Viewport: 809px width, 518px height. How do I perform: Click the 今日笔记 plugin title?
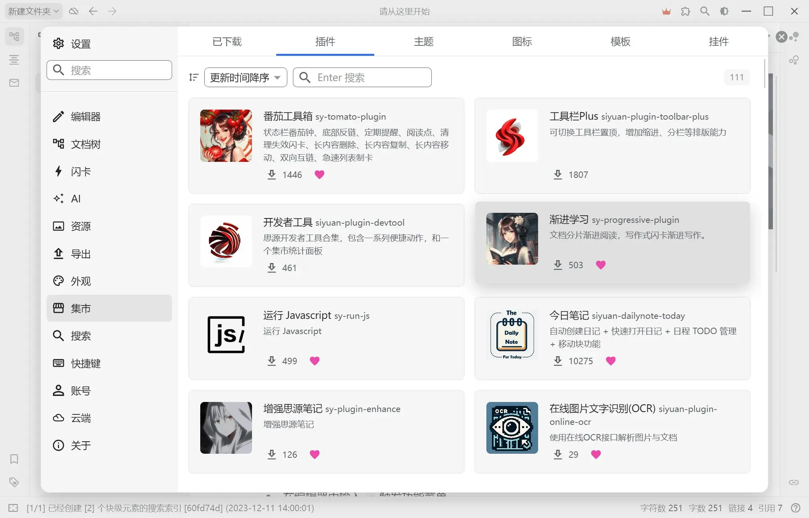click(x=569, y=316)
